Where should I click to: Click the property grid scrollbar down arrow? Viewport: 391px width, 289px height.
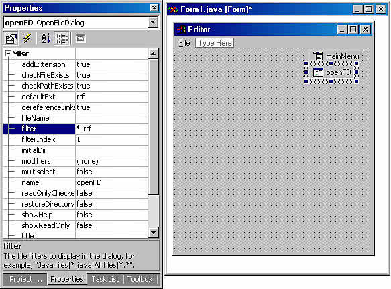pyautogui.click(x=153, y=233)
